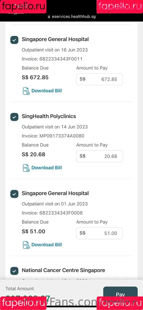The width and height of the screenshot is (143, 310).
Task: Click the PDF icon for SingHealth Polyclinics bill
Action: pos(26,168)
